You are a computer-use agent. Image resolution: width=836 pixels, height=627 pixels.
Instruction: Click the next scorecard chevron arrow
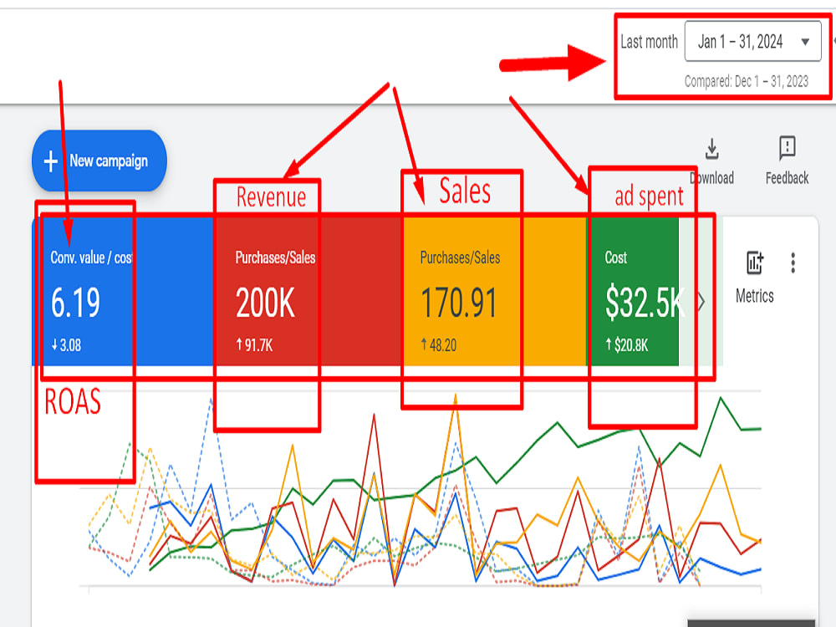(x=701, y=303)
